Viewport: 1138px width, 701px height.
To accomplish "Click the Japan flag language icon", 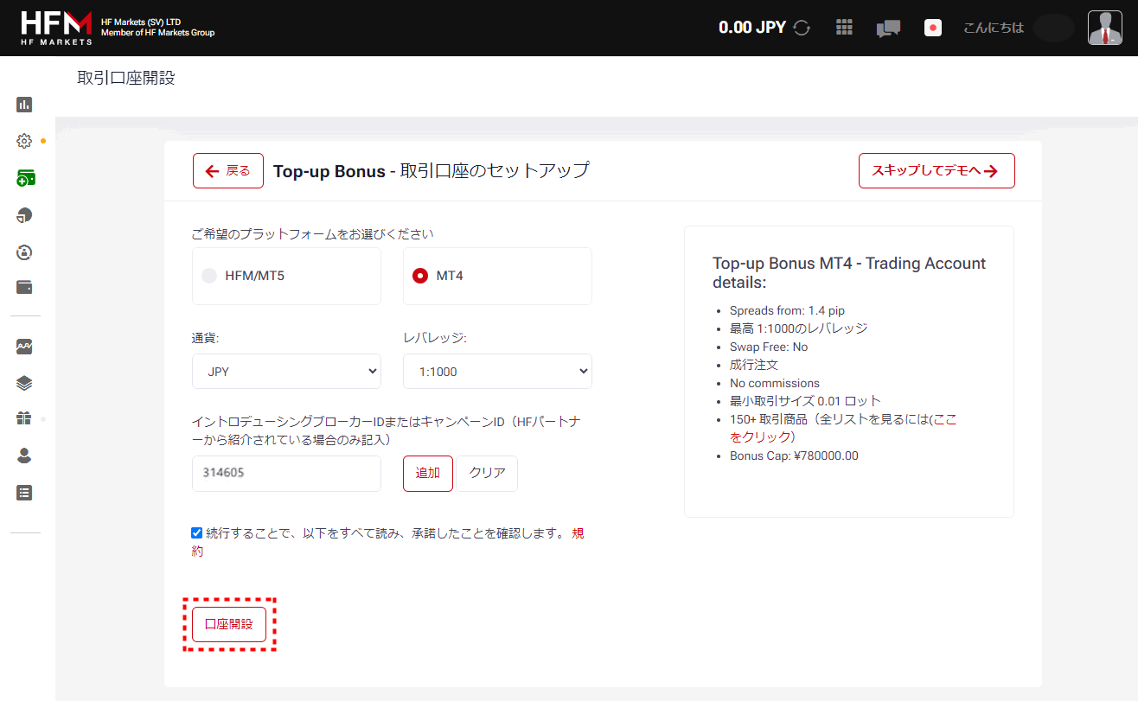I will [x=932, y=28].
